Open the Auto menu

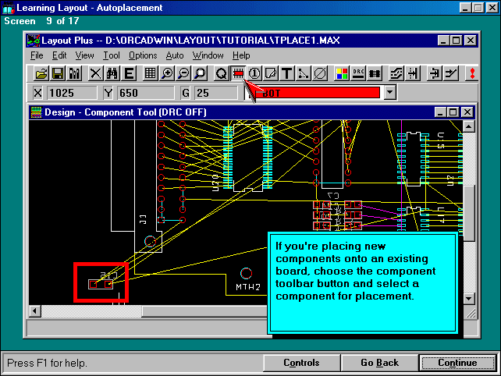[175, 55]
